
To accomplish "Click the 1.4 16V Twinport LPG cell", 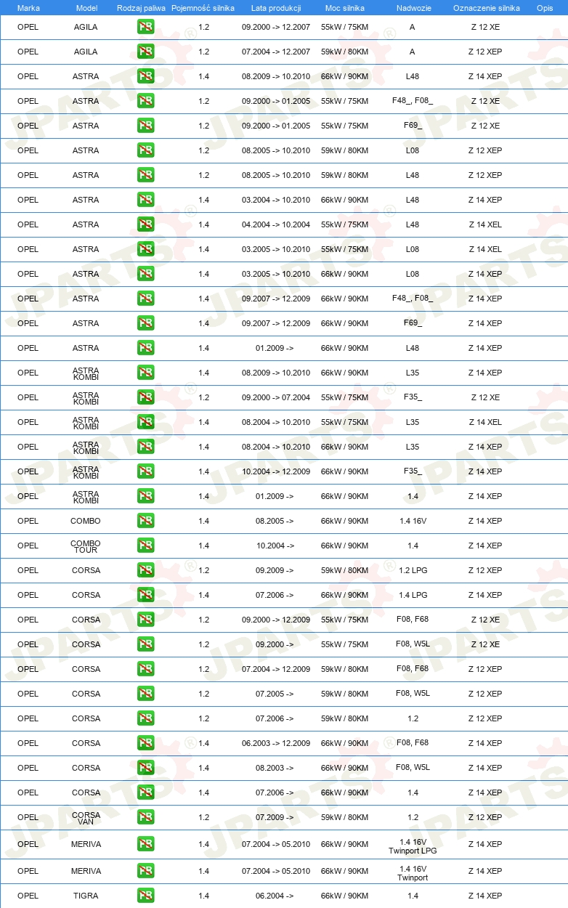I will point(413,845).
